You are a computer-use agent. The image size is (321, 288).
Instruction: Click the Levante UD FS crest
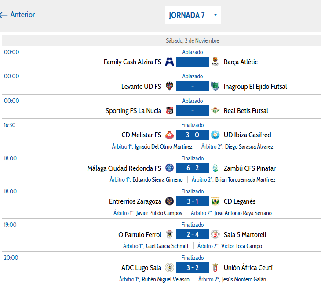click(x=169, y=87)
